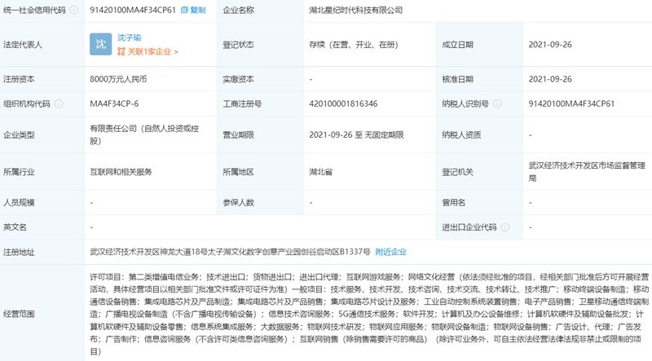
Task: Select status 存续（在营、开业、在册）
Action: pyautogui.click(x=354, y=45)
